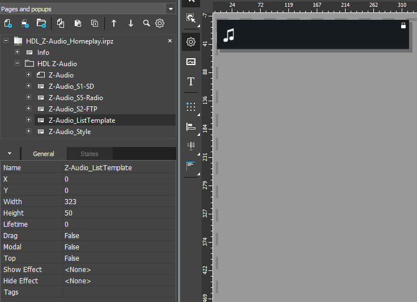The width and height of the screenshot is (417, 302).
Task: Switch to the General tab
Action: tap(44, 154)
